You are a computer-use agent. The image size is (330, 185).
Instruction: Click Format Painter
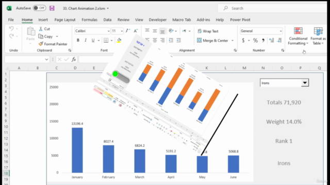click(x=53, y=44)
